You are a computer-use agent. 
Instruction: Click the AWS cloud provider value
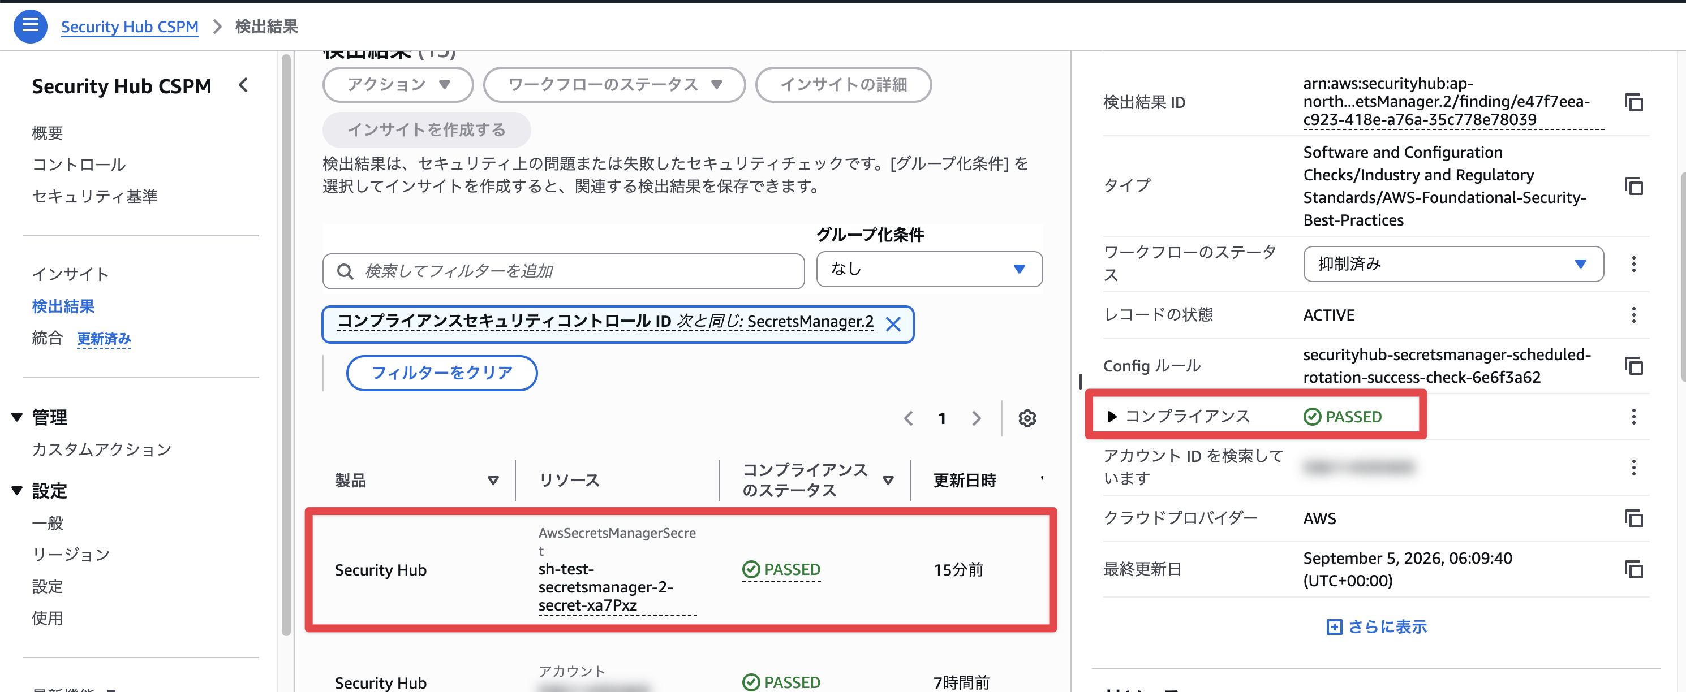[1319, 518]
